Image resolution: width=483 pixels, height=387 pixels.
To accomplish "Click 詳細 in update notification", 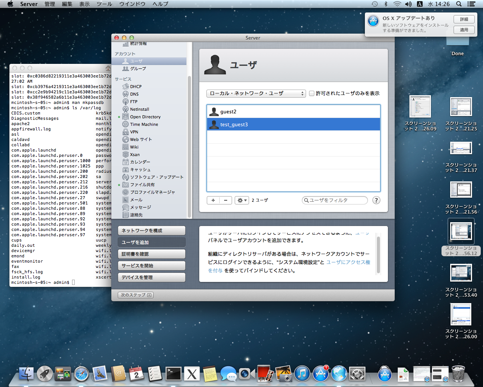I will 464,19.
